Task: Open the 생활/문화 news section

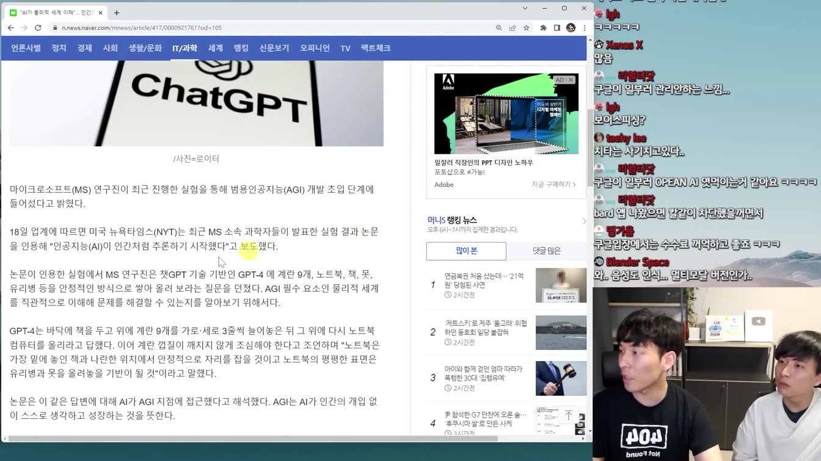Action: [x=145, y=48]
